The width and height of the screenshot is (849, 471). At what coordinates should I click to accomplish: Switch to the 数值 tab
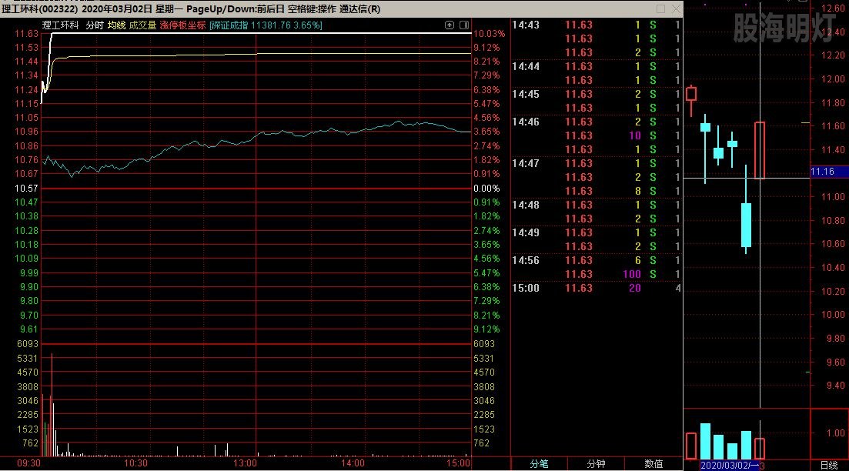653,464
